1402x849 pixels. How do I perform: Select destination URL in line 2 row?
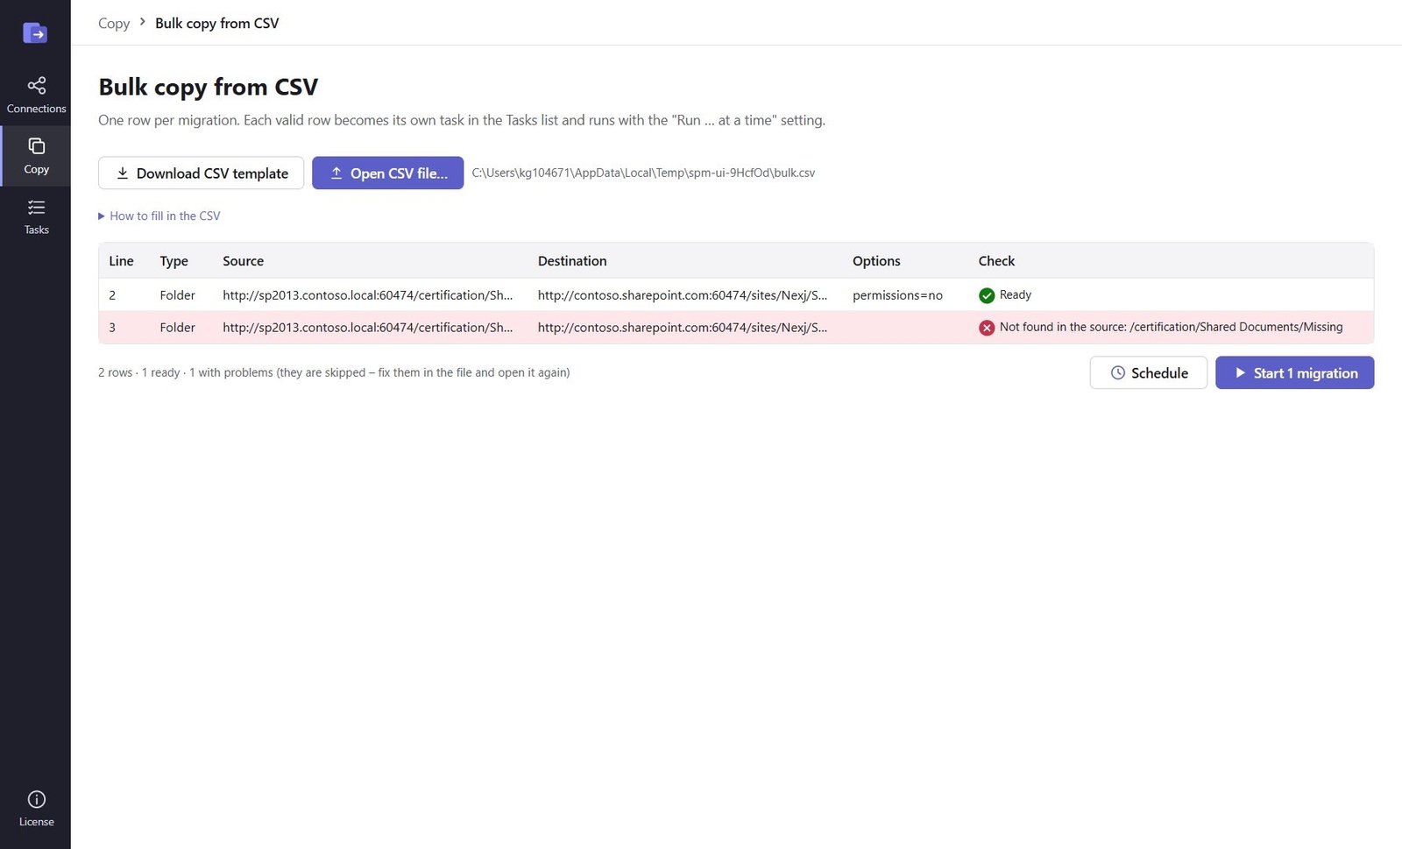coord(683,295)
